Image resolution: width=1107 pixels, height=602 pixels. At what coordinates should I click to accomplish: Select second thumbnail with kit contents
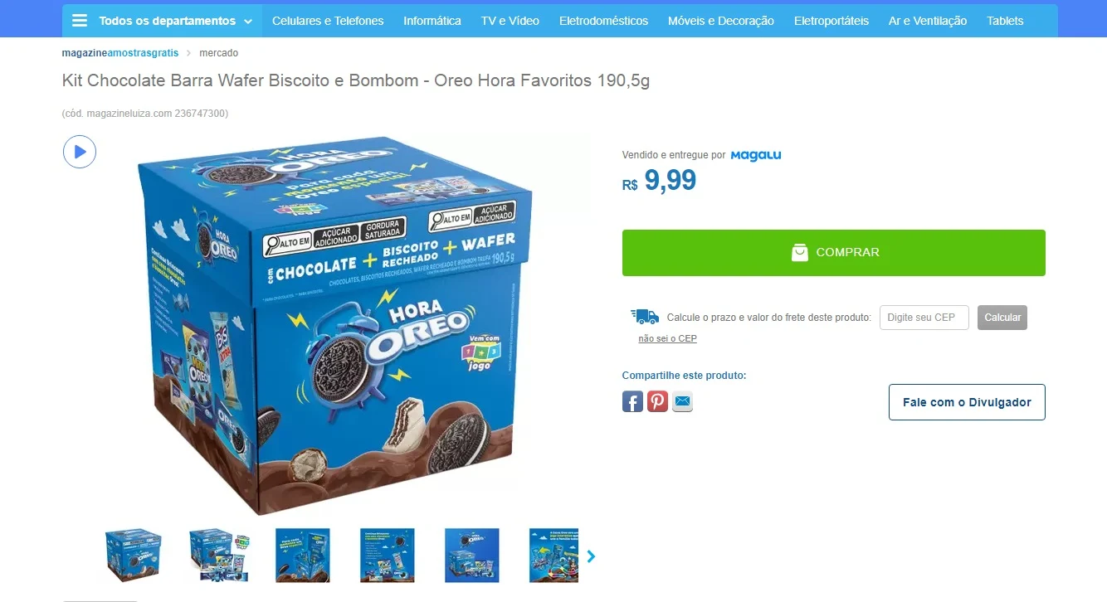[218, 555]
